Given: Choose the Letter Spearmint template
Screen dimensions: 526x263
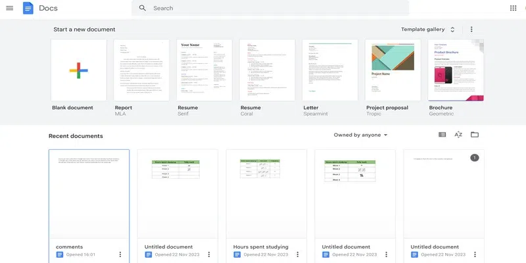Looking at the screenshot, I should pos(330,70).
